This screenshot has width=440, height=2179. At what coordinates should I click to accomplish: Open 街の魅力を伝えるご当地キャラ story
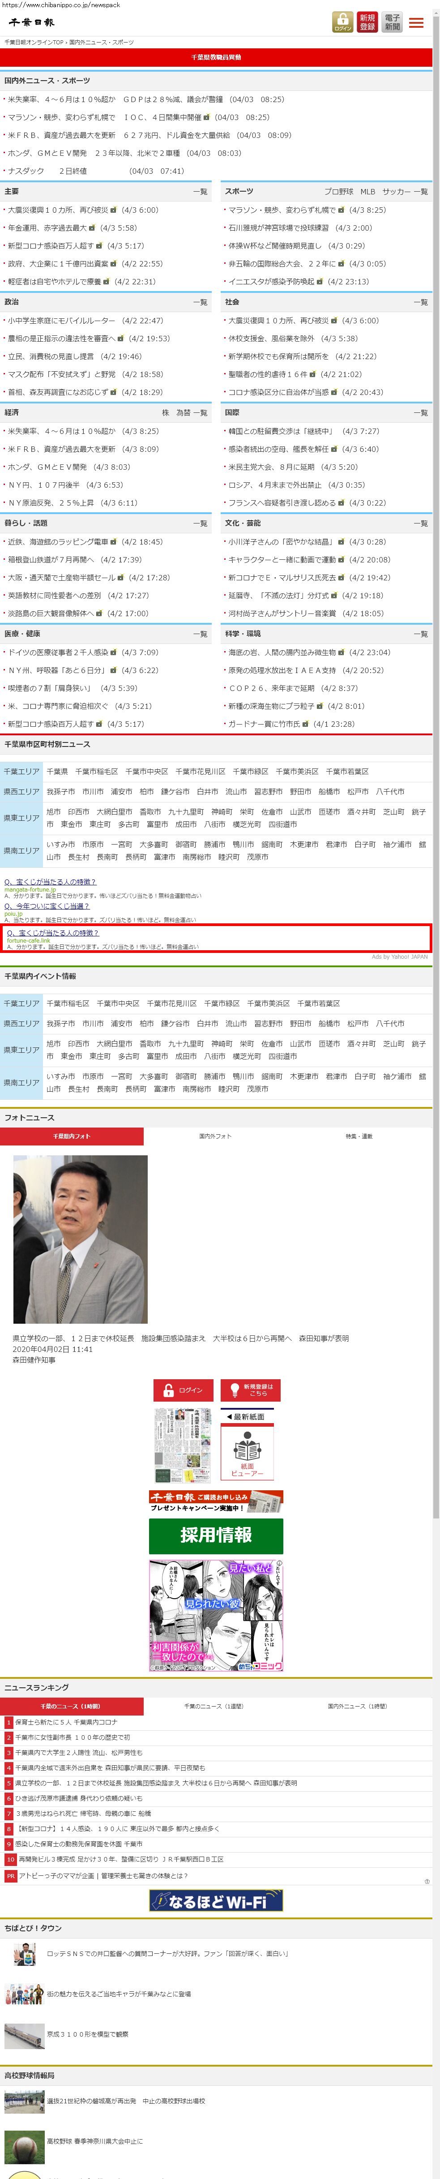point(119,1994)
